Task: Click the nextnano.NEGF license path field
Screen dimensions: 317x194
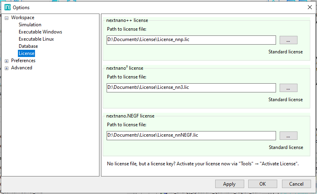Action: [x=191, y=136]
